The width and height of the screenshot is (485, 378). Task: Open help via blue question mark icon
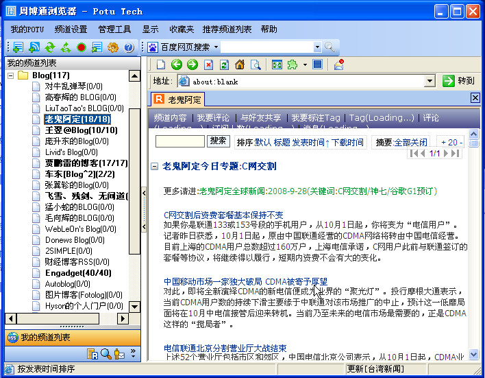[x=129, y=47]
